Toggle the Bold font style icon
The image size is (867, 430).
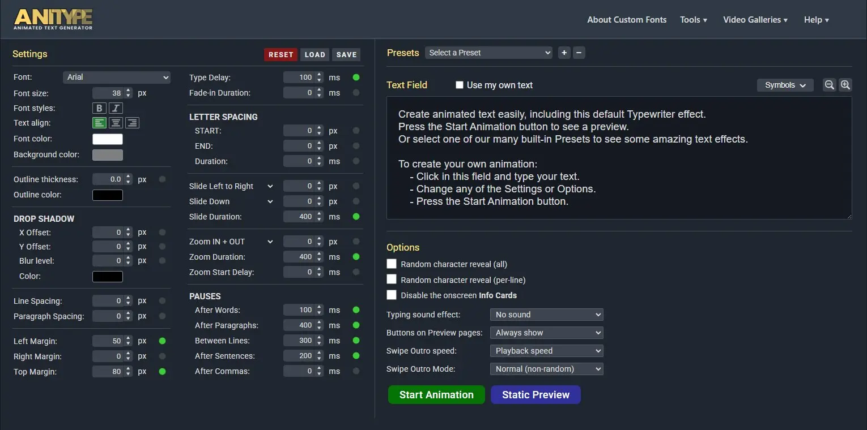[100, 108]
